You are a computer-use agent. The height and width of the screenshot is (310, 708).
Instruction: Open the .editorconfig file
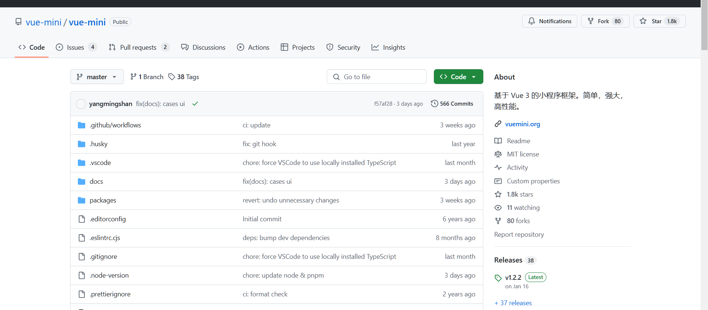(108, 219)
